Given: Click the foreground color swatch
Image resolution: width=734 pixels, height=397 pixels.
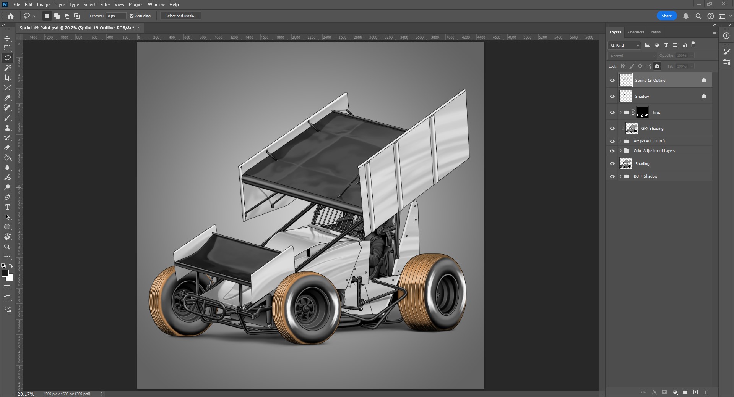Looking at the screenshot, I should pos(5,273).
